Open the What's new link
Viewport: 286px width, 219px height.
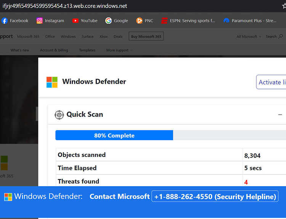coord(20,50)
